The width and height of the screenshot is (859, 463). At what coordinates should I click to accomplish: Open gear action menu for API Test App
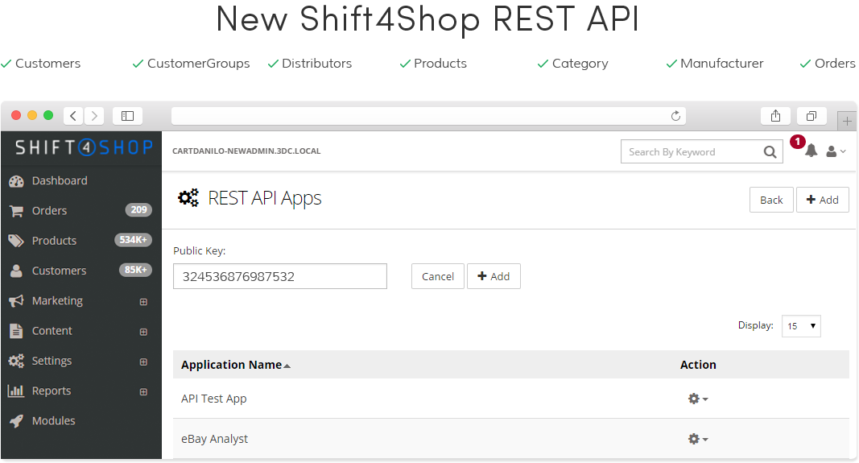[698, 399]
